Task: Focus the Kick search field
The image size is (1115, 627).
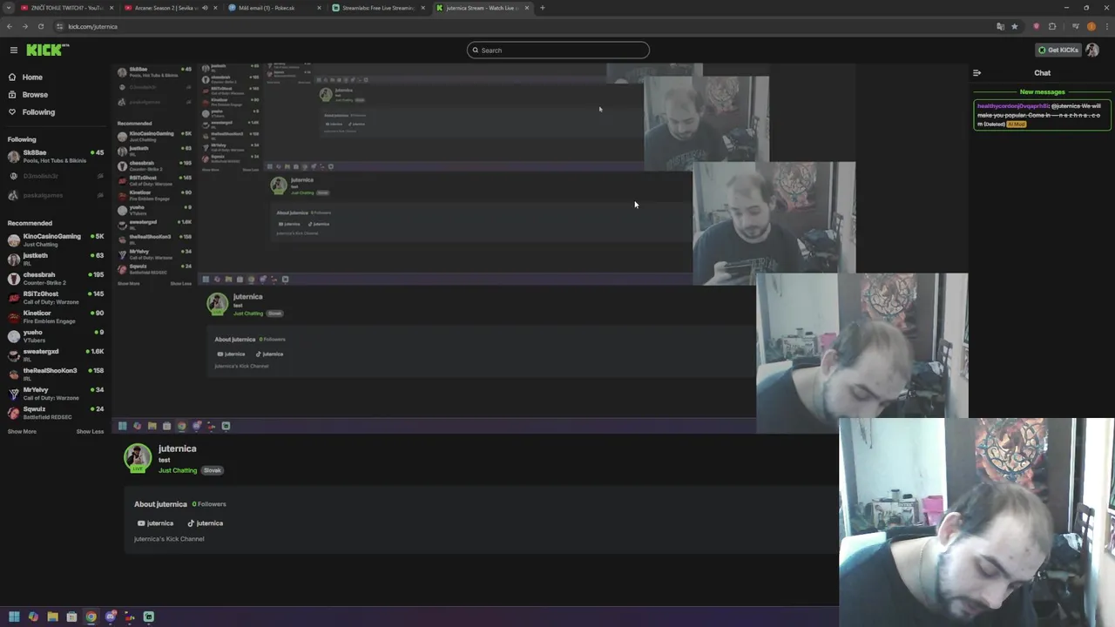Action: tap(557, 51)
